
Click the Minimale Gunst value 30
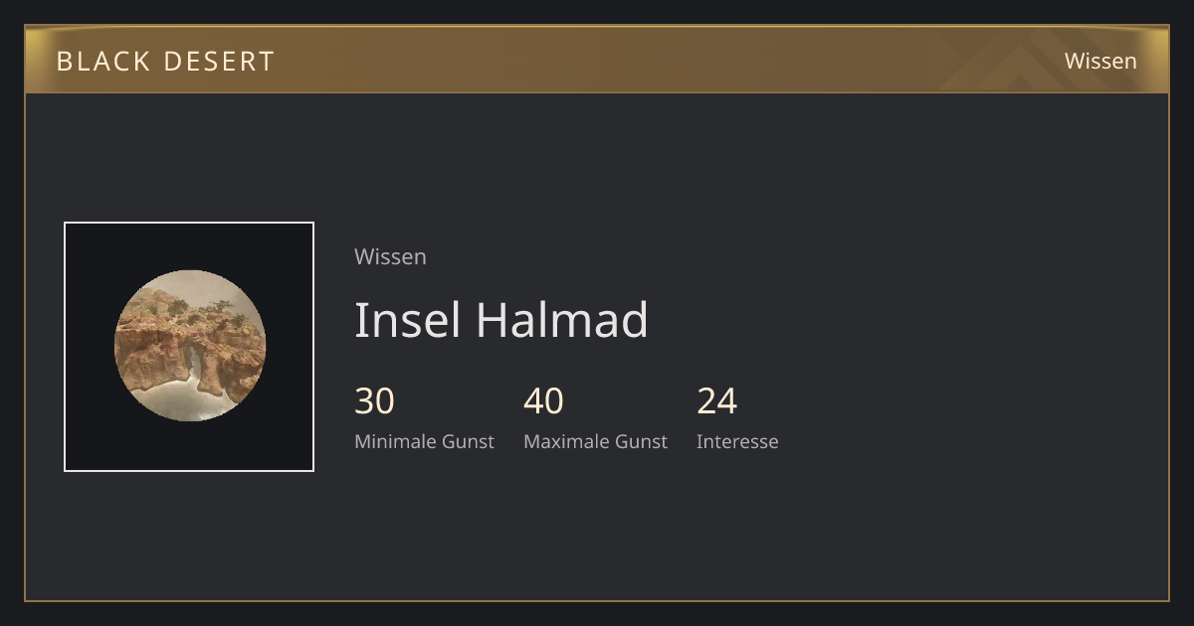(374, 401)
